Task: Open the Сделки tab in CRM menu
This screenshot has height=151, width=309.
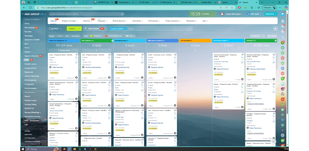Action: tap(53, 21)
